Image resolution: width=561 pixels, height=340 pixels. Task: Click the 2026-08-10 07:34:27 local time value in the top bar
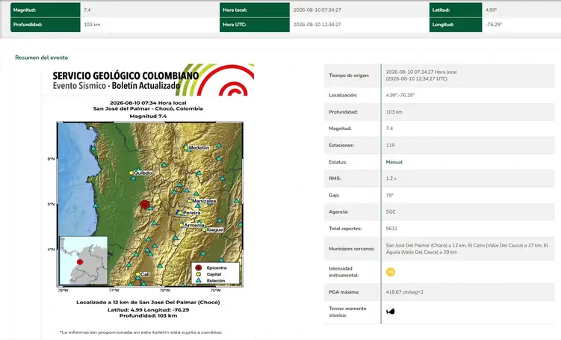[317, 10]
